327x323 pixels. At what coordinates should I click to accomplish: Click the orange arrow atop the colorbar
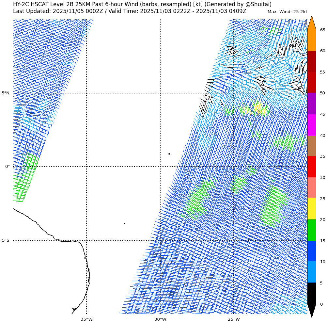[311, 24]
